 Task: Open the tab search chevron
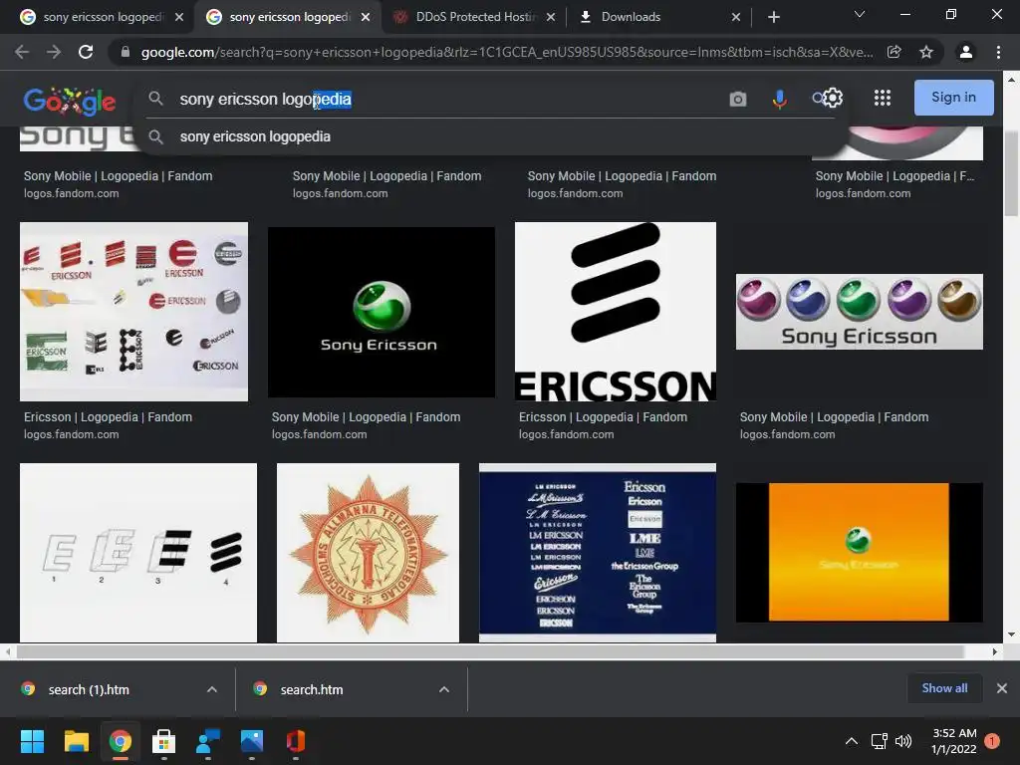[x=860, y=14]
